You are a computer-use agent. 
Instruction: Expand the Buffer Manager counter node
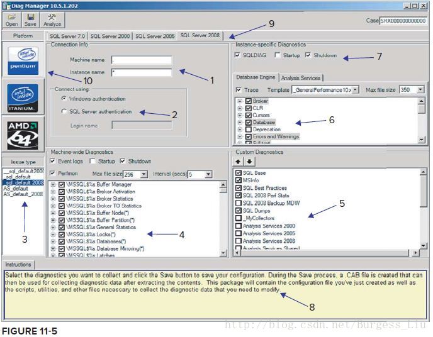(x=53, y=184)
